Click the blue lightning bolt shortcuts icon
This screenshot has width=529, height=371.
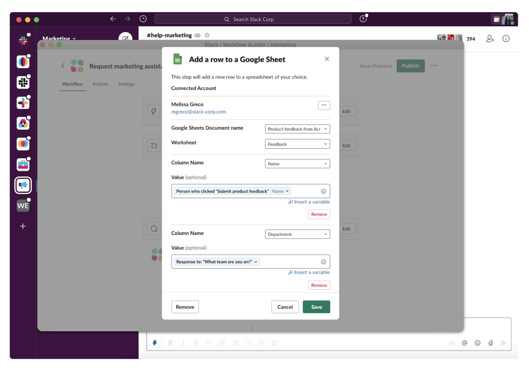[154, 342]
